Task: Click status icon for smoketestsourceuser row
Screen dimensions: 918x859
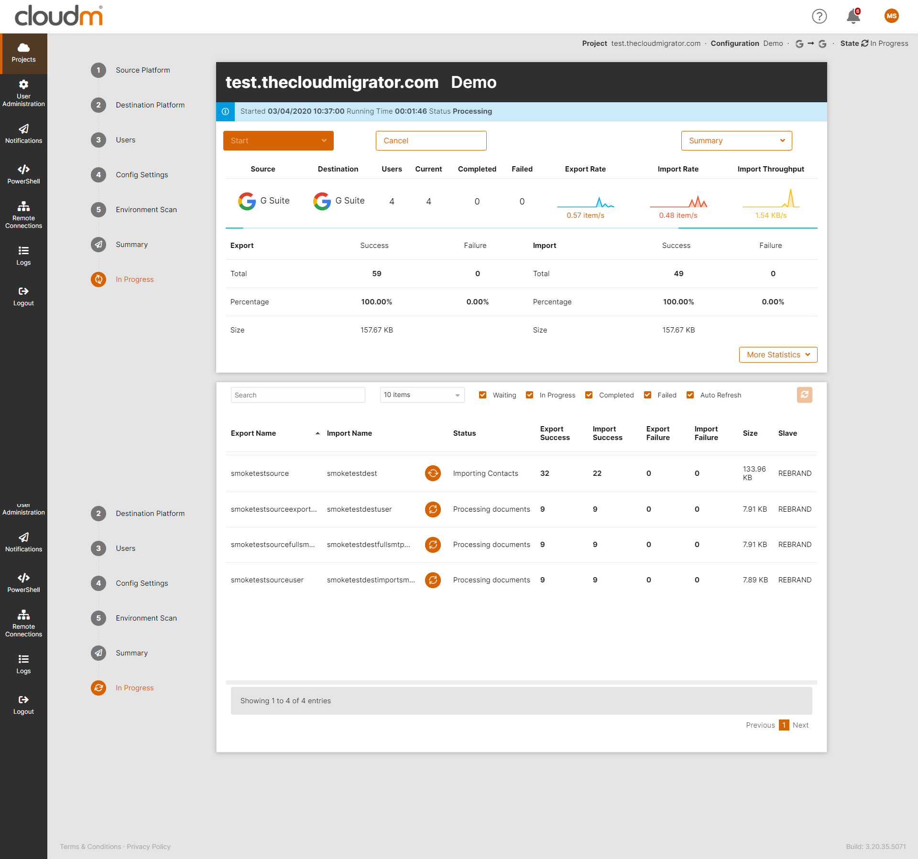Action: 433,580
